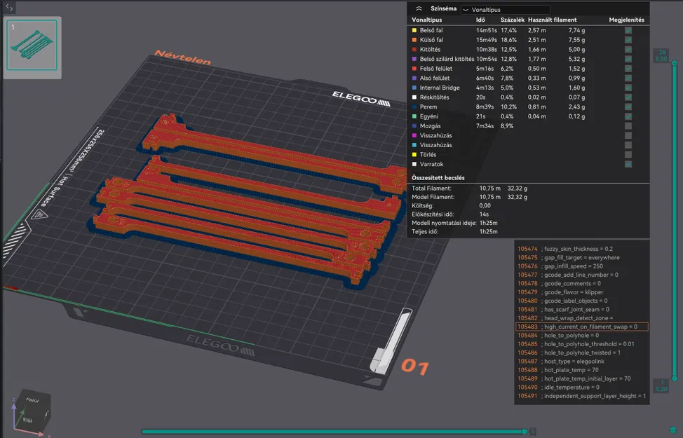This screenshot has height=438, width=683.
Task: Click the Kitöltés color swatch
Action: (414, 50)
